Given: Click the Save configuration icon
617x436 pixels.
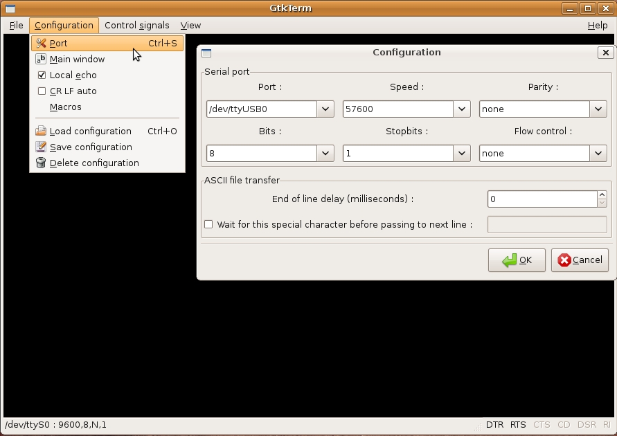Looking at the screenshot, I should (41, 147).
